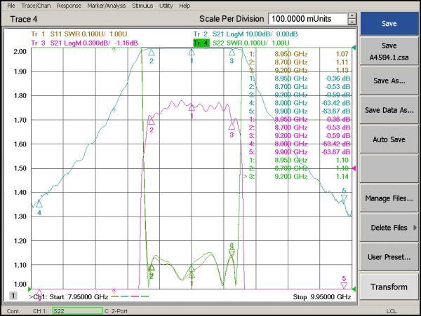Image resolution: width=421 pixels, height=316 pixels.
Task: Click the Transform button
Action: (x=389, y=287)
